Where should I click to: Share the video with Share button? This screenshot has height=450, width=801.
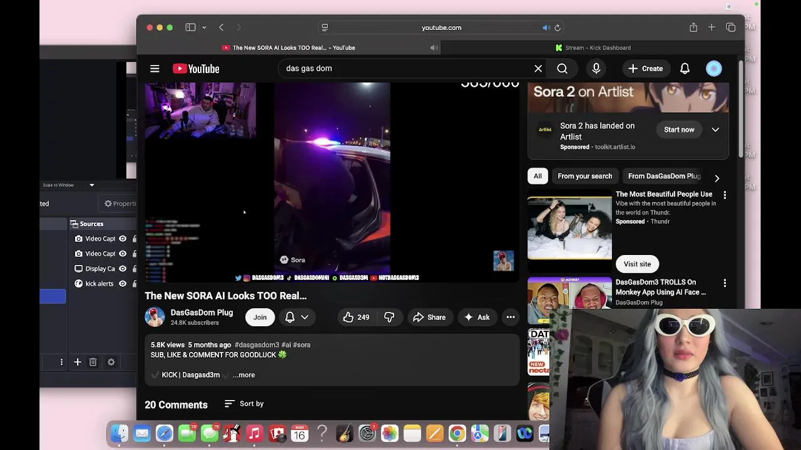429,317
